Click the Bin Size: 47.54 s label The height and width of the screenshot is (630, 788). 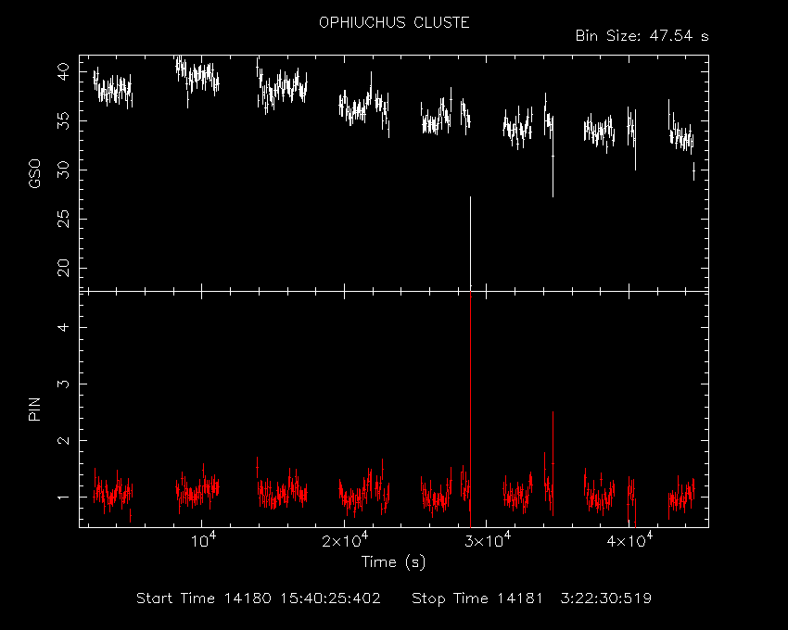click(x=642, y=36)
